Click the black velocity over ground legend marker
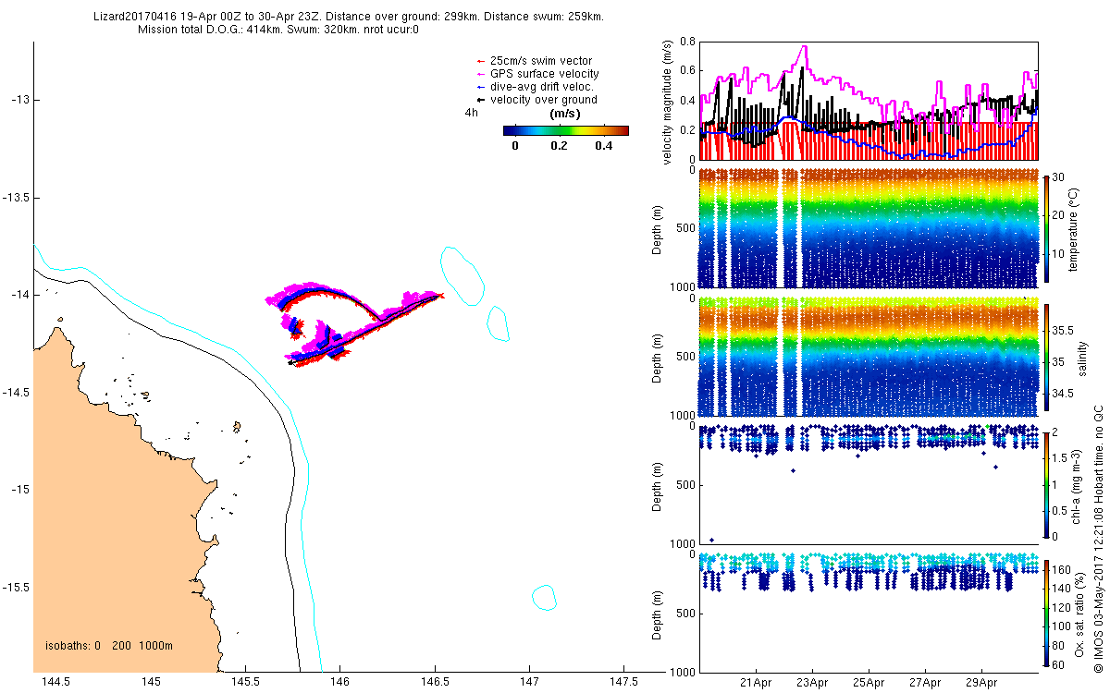Image resolution: width=1110 pixels, height=693 pixels. [x=481, y=100]
